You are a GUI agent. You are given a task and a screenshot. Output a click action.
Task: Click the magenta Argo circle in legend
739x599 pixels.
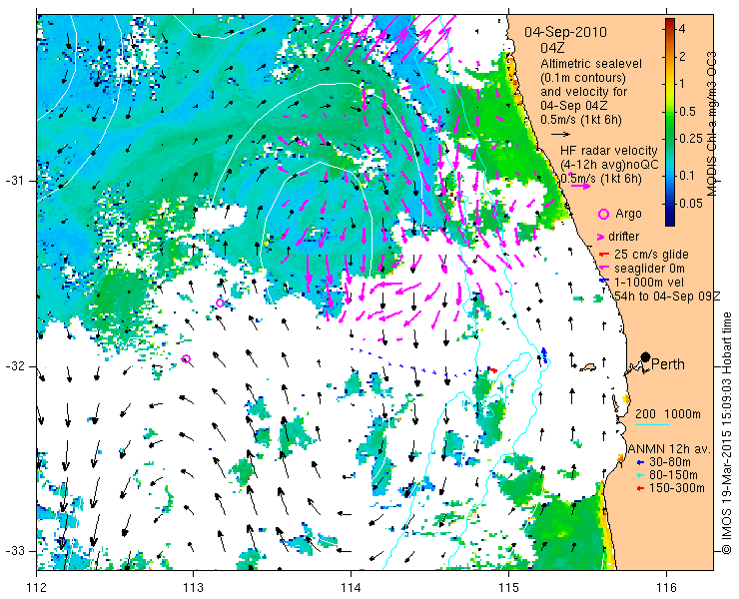tap(603, 214)
